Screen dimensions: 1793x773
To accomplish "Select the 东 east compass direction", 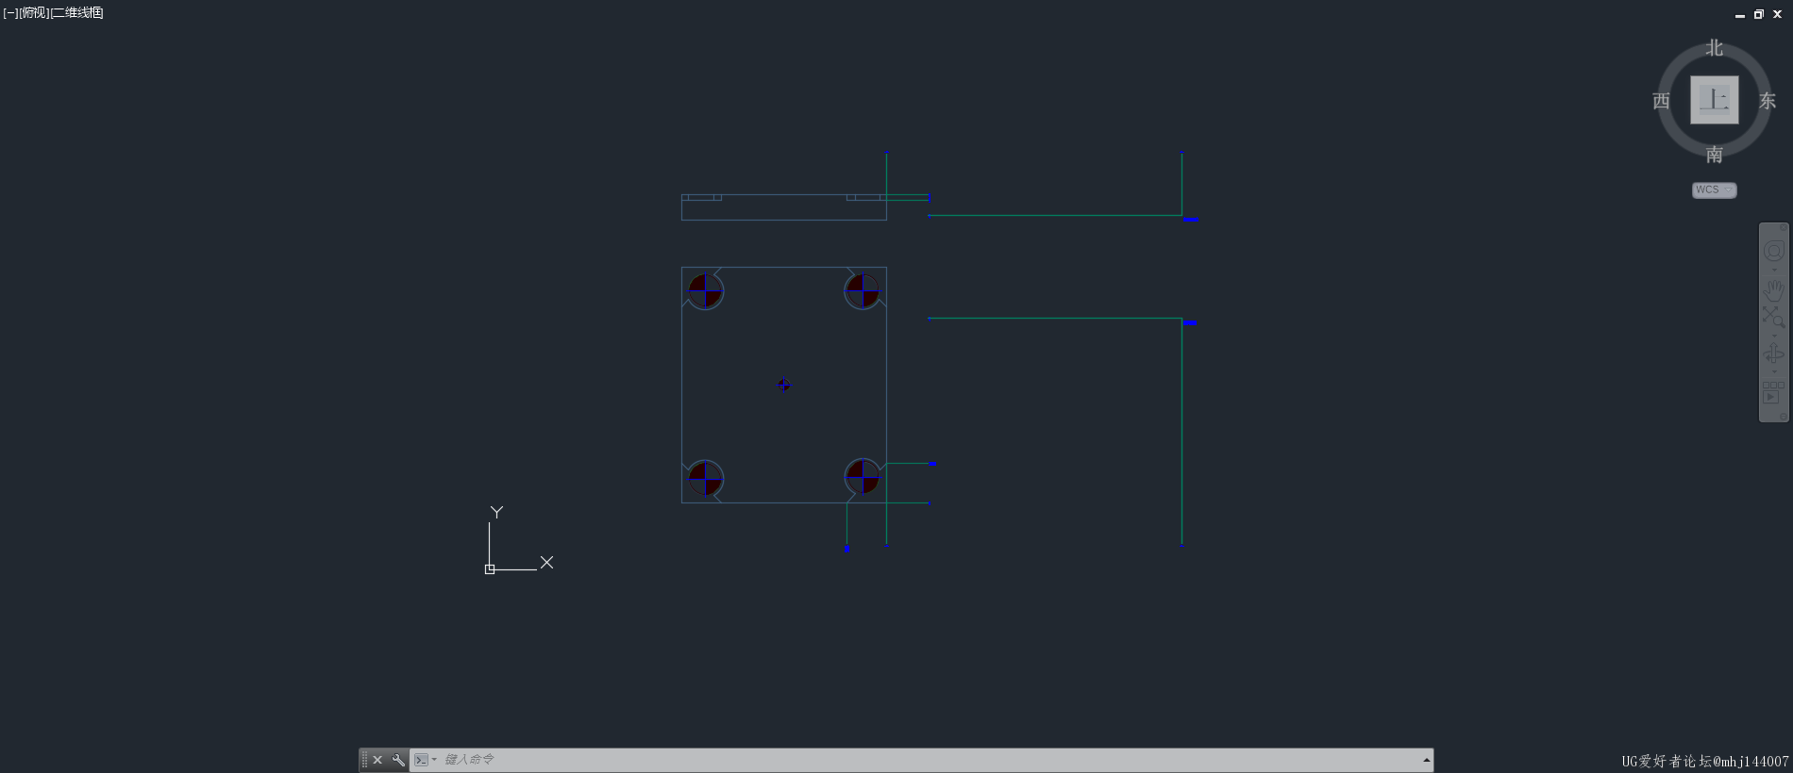I will pyautogui.click(x=1768, y=101).
